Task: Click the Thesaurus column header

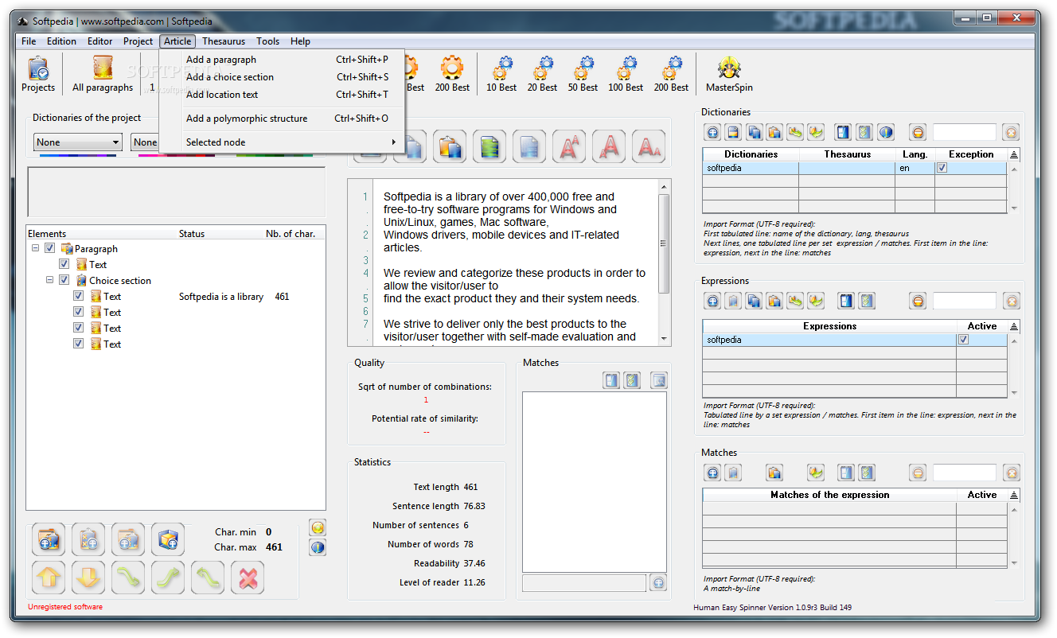Action: [x=848, y=154]
